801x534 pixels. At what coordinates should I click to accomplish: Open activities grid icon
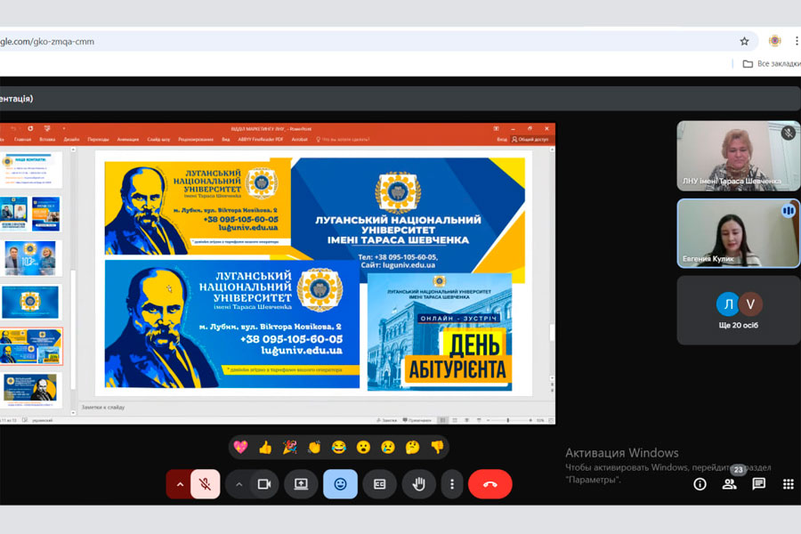[789, 484]
